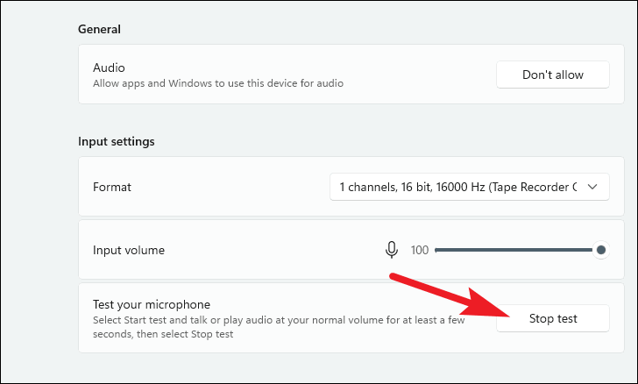Set input volume at the slider track midpoint
Viewport: 638px width, 384px height.
(x=517, y=250)
